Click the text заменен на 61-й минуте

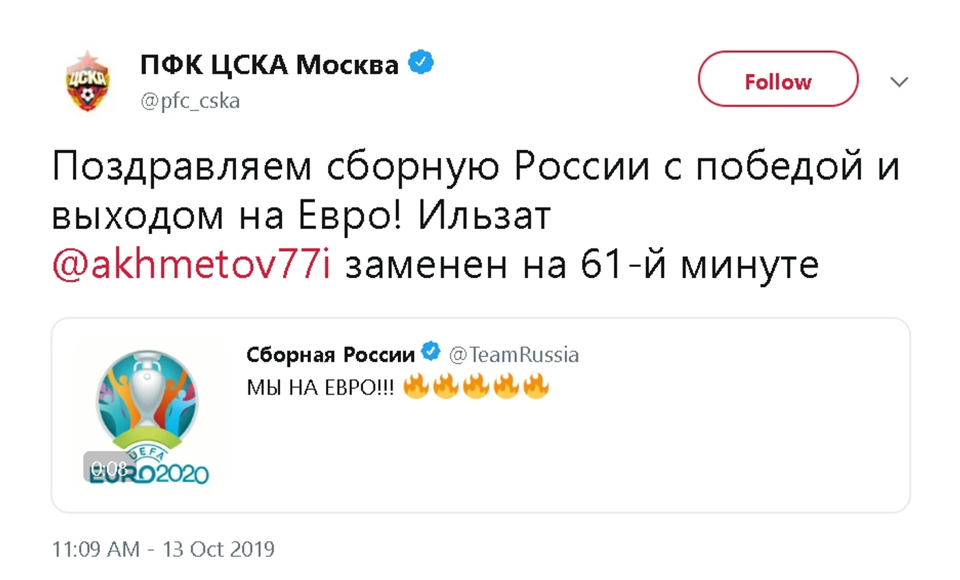[582, 265]
